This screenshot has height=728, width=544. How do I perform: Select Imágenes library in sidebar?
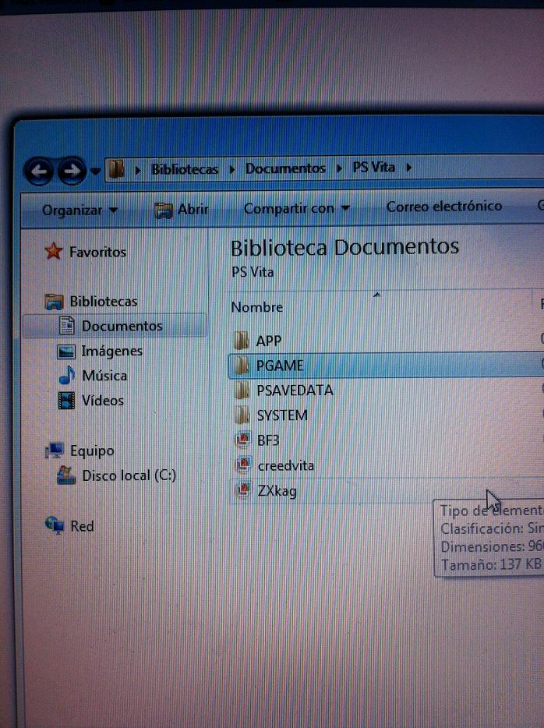pos(112,352)
